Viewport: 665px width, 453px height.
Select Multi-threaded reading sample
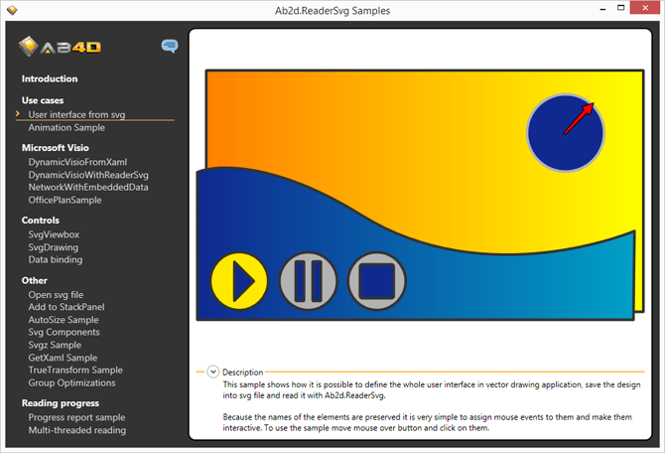[x=77, y=430]
